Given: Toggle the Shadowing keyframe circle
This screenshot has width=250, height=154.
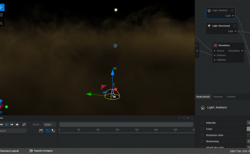Looking at the screenshot, I should coord(202,141).
